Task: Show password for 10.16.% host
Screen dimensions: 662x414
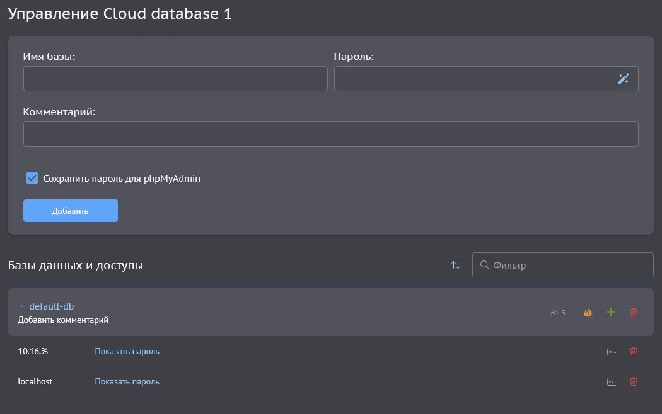Action: [127, 352]
